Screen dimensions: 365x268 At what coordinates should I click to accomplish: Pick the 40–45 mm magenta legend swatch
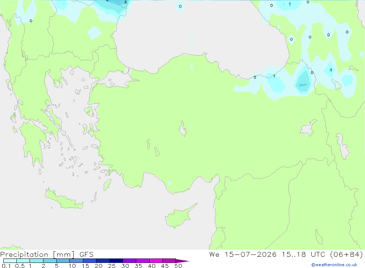point(156,261)
